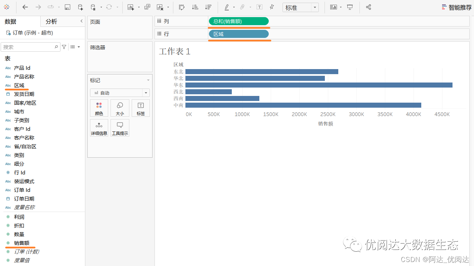Click the 区域 pill on rows shelf
Image resolution: width=474 pixels, height=266 pixels.
coord(239,34)
